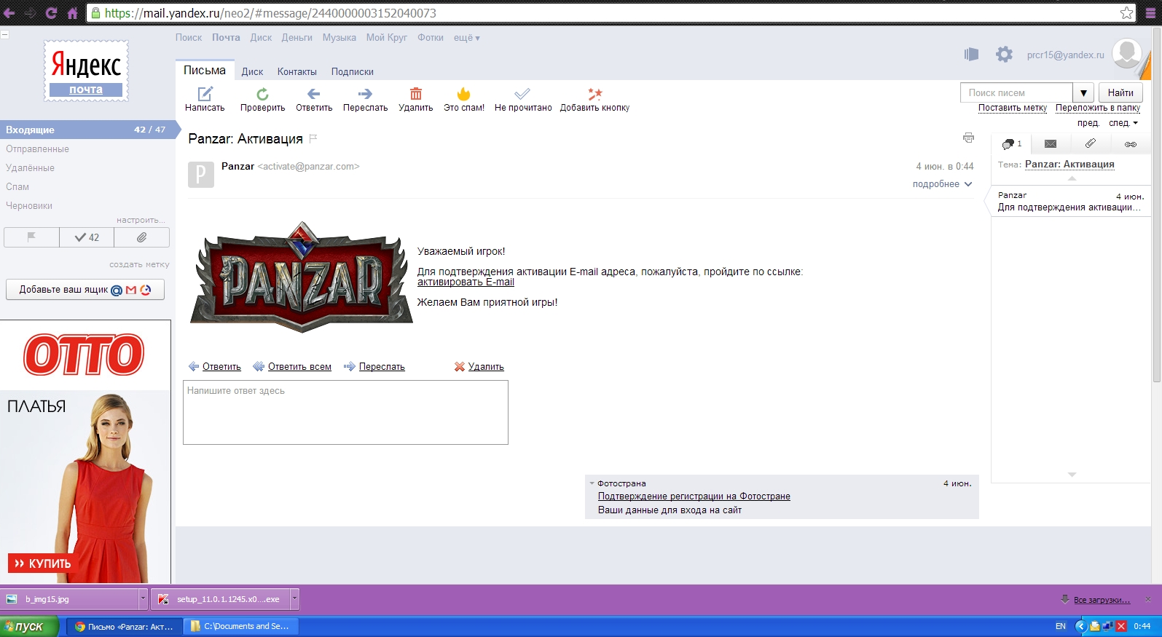Viewport: 1162px width, 637px height.
Task: Collapse Фотострана message triangle
Action: click(592, 483)
